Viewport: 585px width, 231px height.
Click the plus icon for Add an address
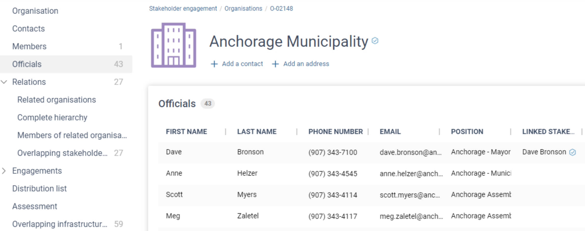tap(275, 64)
